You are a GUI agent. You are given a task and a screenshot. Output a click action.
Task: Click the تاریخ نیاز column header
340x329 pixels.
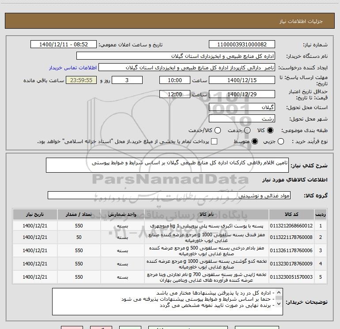[x=35, y=214]
